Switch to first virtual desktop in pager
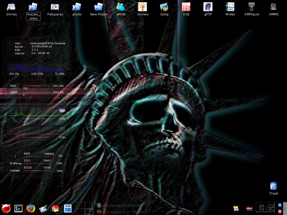Screen dimensions: 287x215 80,205
